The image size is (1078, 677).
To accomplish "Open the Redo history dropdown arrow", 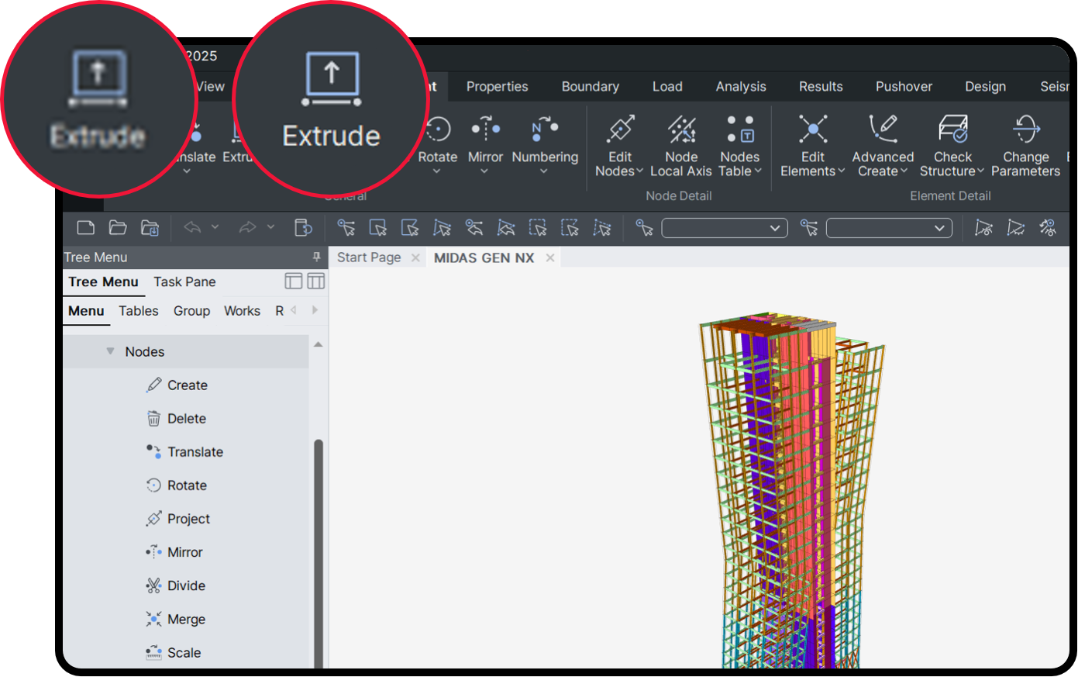I will 270,227.
